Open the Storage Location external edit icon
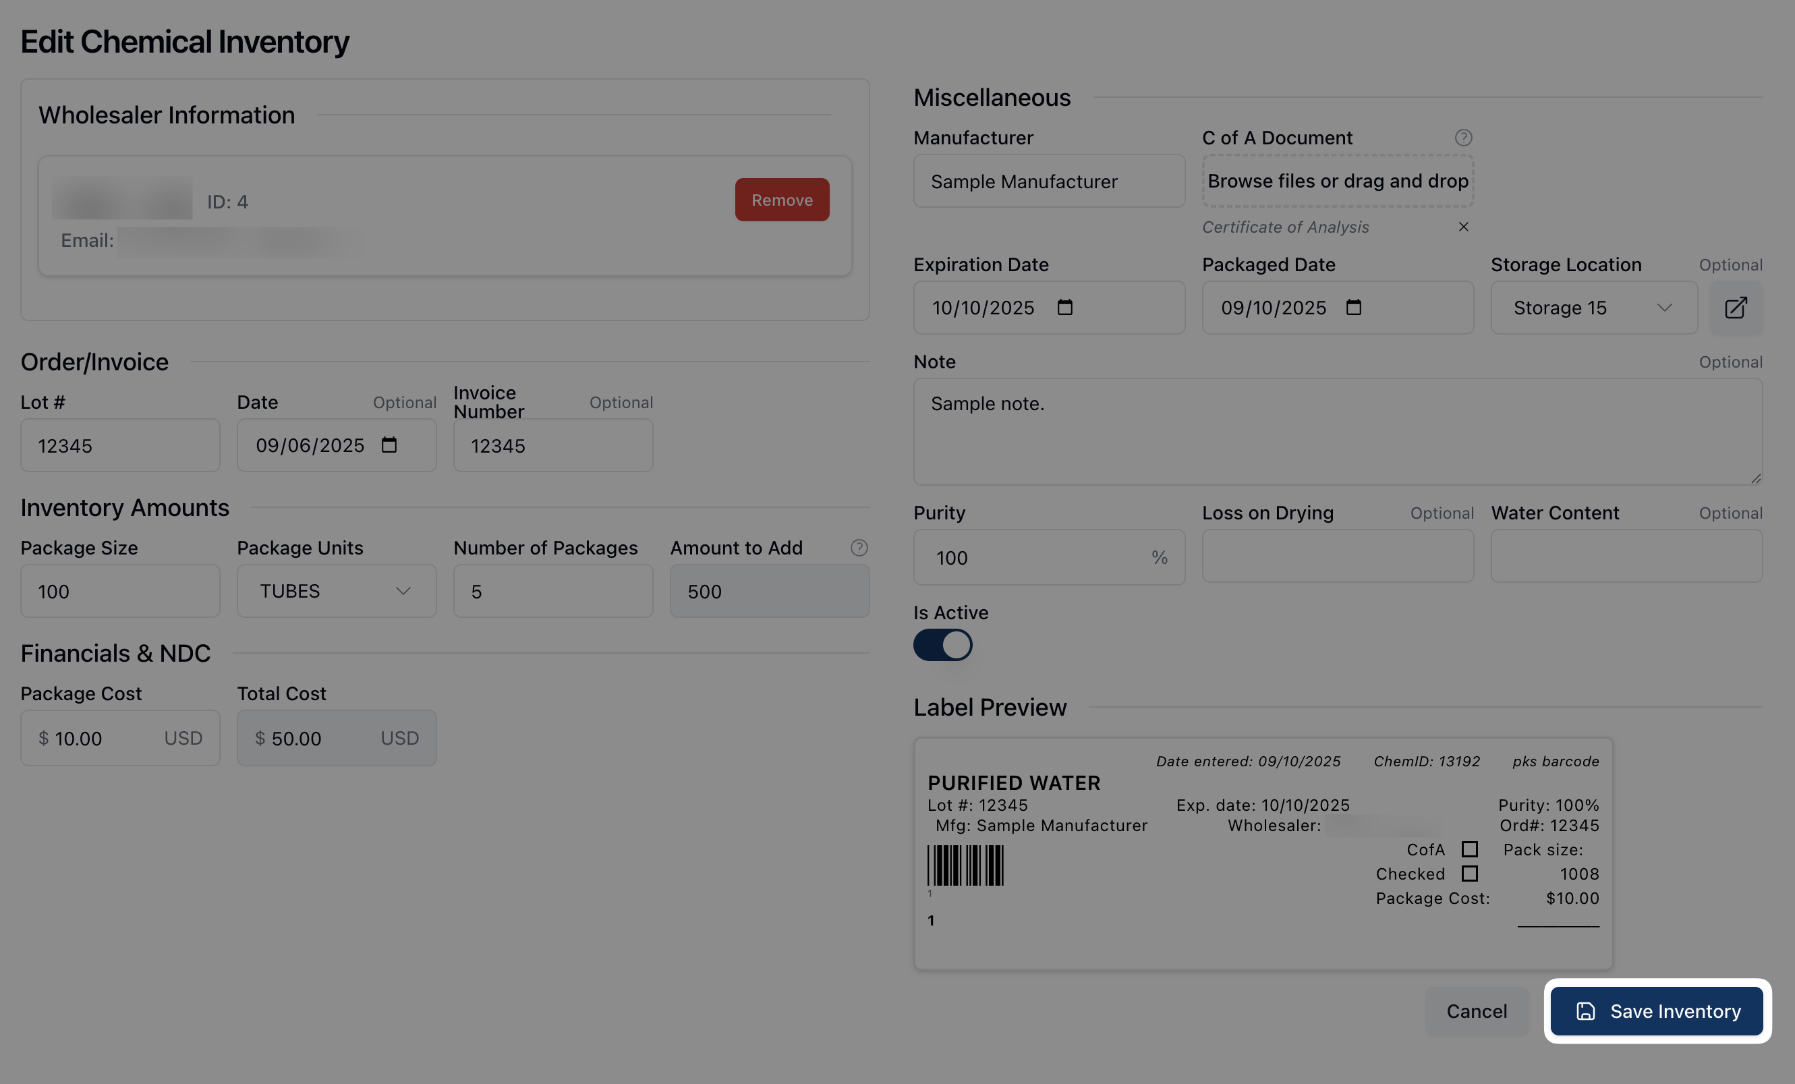 (1735, 308)
